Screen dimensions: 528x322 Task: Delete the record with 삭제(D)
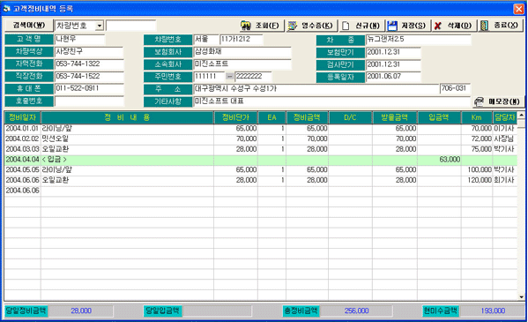[454, 26]
